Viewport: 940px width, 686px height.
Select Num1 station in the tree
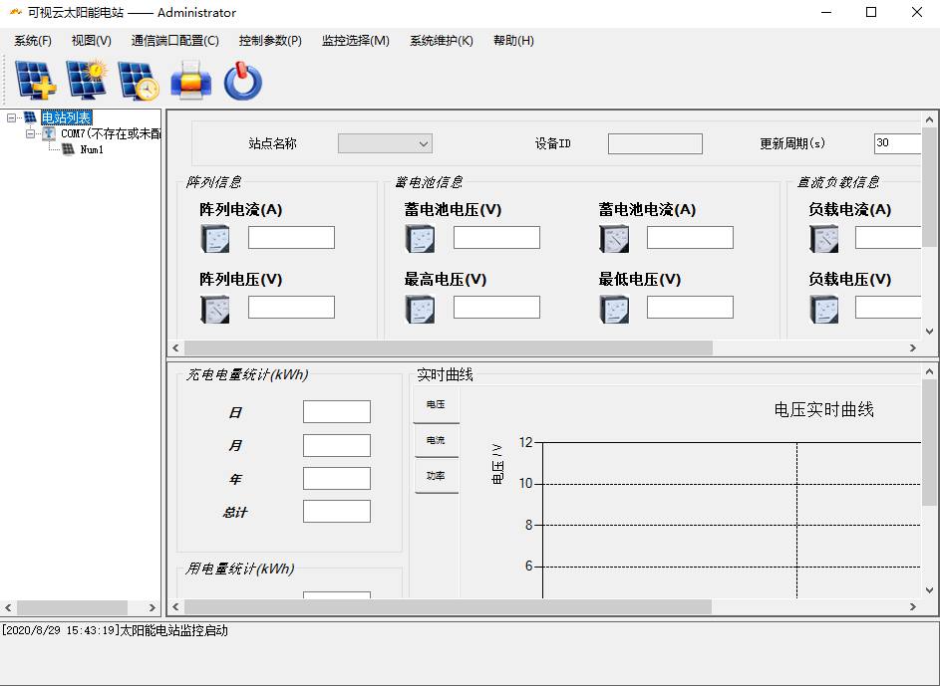pyautogui.click(x=92, y=149)
